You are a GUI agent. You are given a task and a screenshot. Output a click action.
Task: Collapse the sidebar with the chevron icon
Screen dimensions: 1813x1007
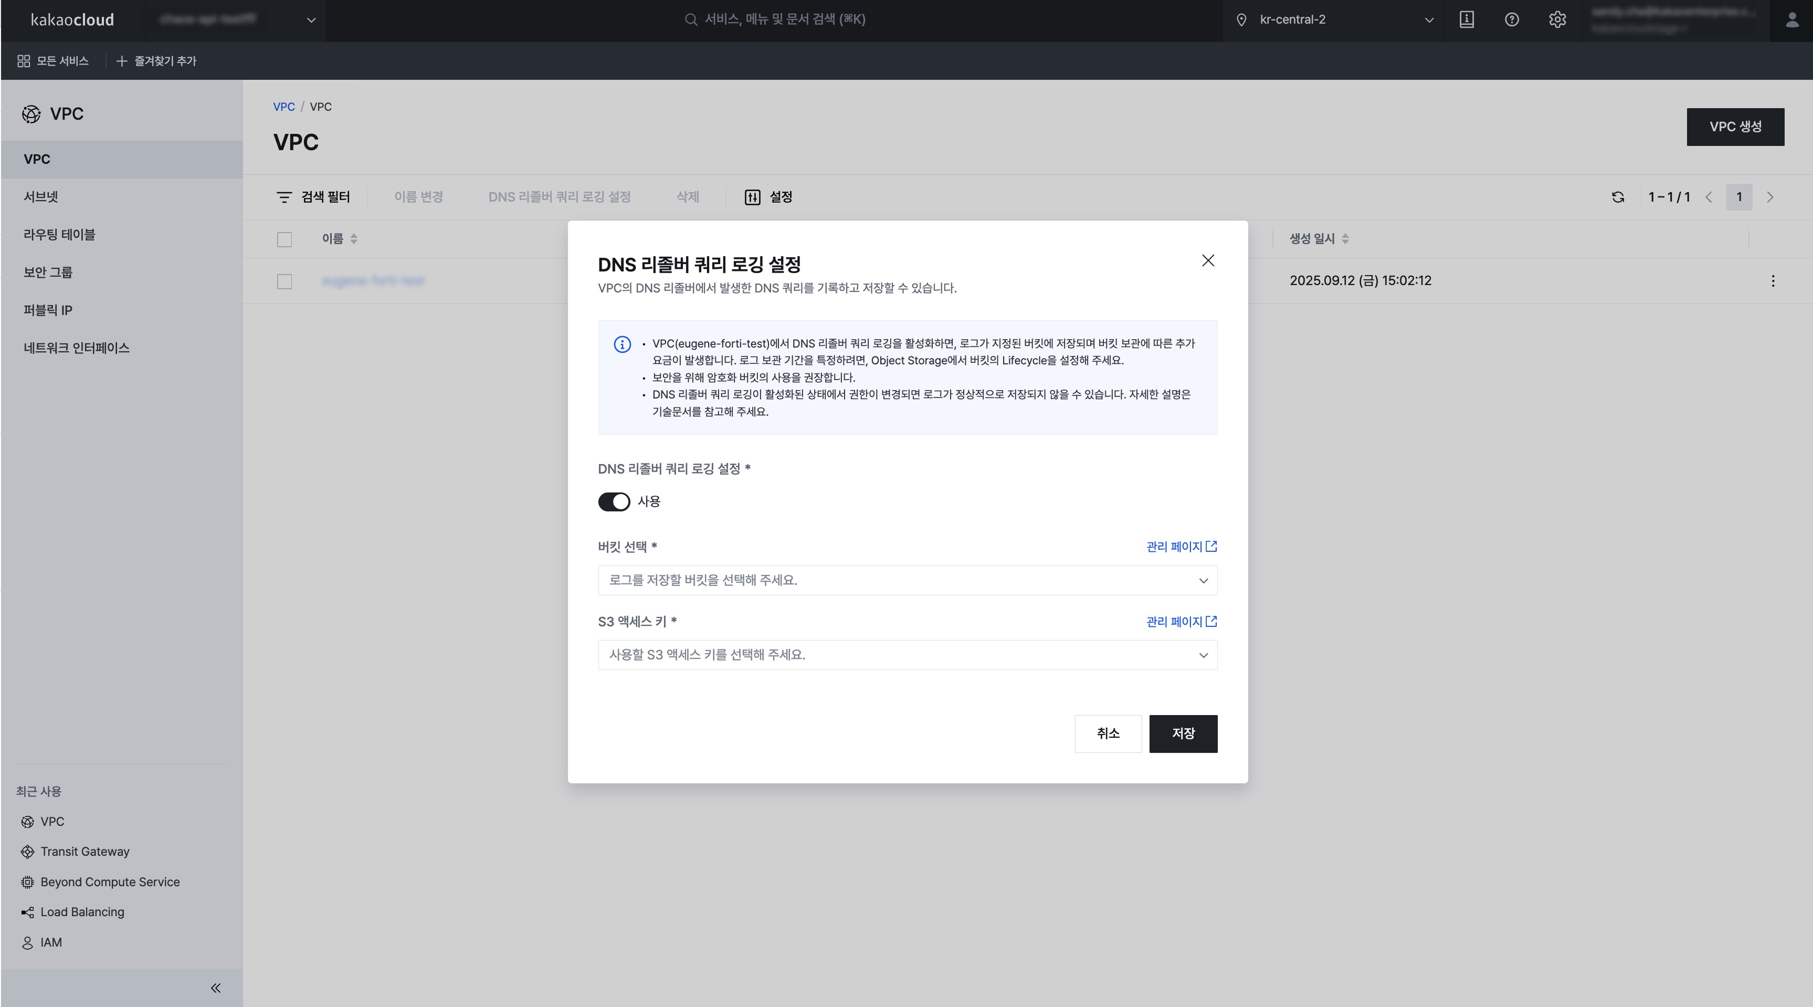[x=215, y=988]
